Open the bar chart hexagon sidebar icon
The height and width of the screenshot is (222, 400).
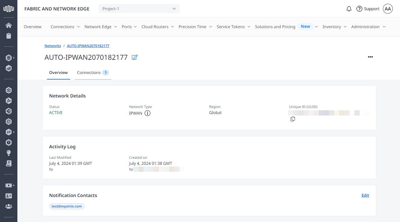click(x=9, y=68)
